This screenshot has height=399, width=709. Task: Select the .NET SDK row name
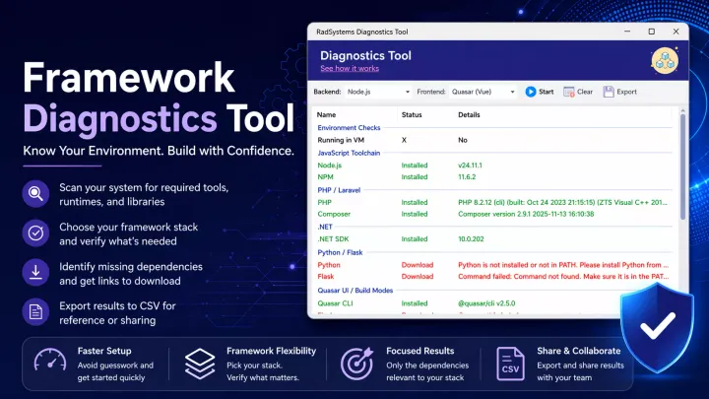(x=333, y=238)
